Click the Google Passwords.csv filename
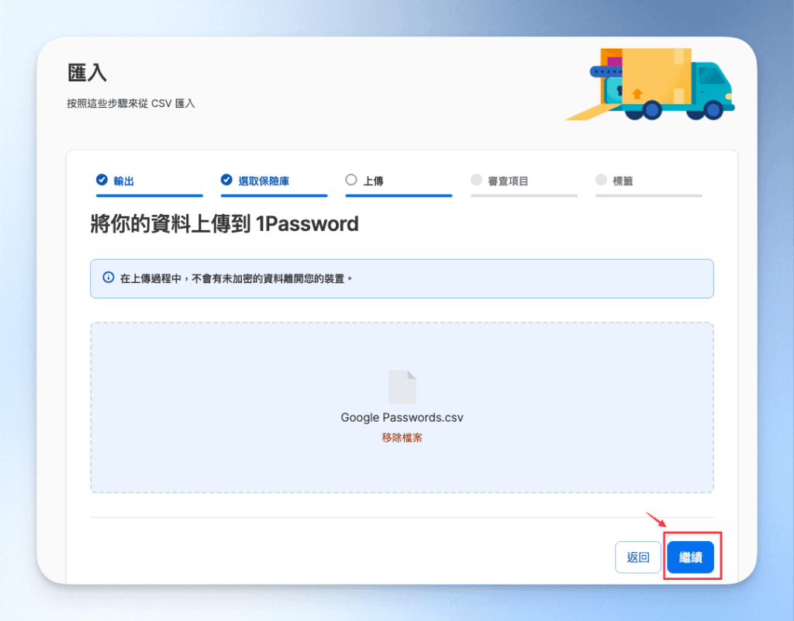Image resolution: width=794 pixels, height=621 pixels. (402, 418)
